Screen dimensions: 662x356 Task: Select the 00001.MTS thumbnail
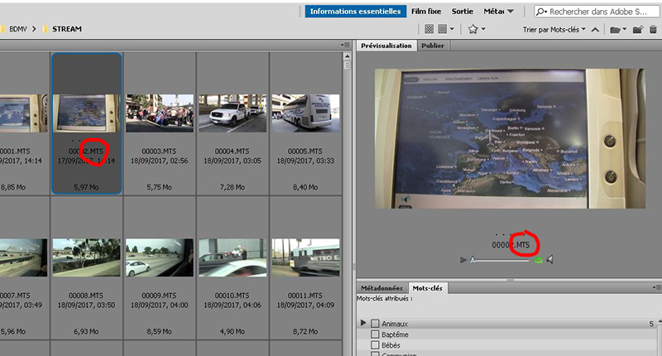point(24,113)
